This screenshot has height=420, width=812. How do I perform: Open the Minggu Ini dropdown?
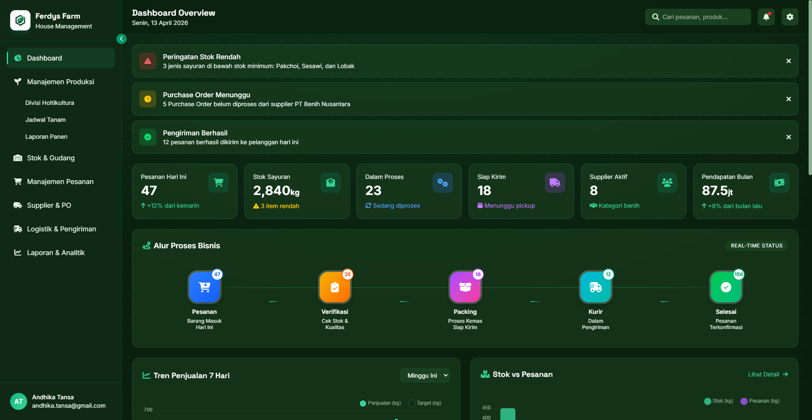[x=425, y=375]
